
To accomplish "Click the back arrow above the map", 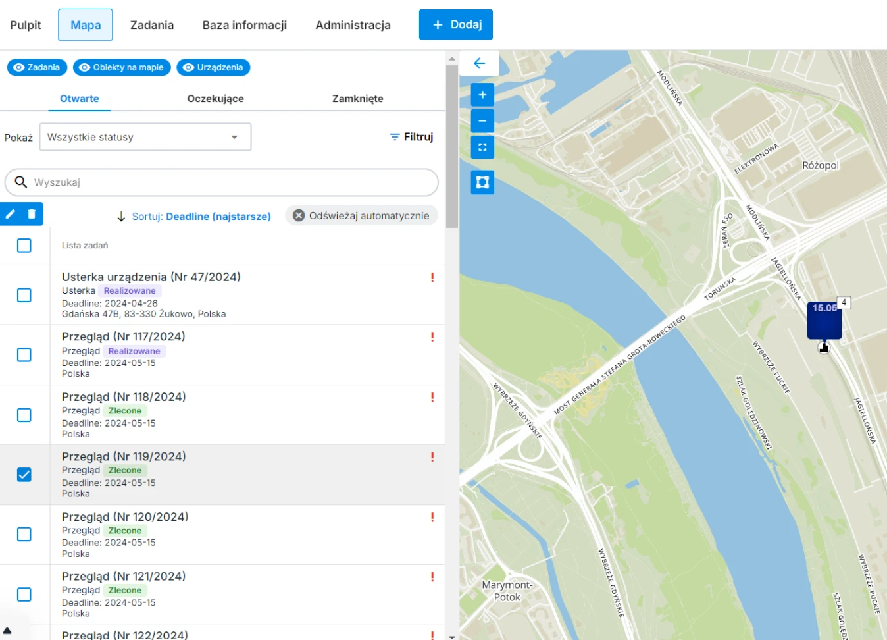I will pos(480,63).
